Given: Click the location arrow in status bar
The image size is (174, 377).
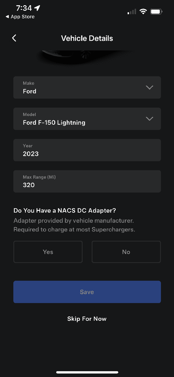Looking at the screenshot, I should (x=37, y=8).
